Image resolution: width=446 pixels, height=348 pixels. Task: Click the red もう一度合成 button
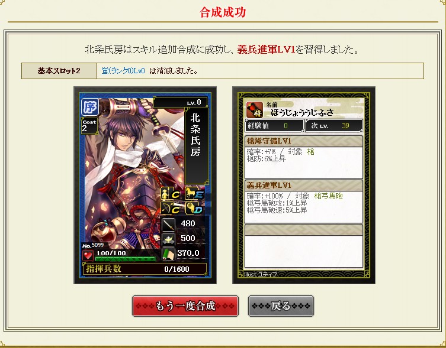[x=185, y=306]
